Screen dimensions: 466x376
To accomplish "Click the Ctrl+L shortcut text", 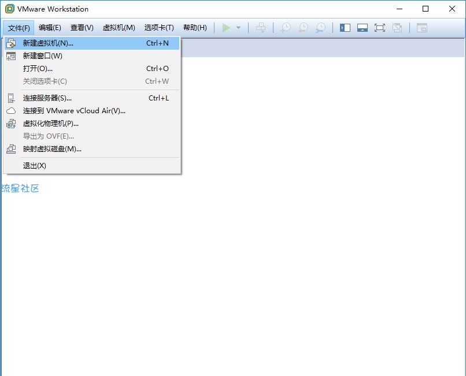I will click(x=158, y=98).
